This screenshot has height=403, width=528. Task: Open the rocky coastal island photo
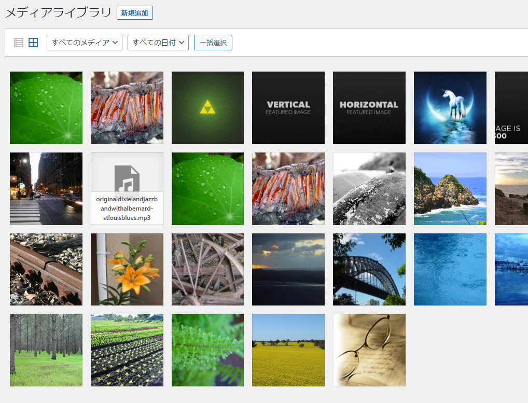click(x=450, y=189)
